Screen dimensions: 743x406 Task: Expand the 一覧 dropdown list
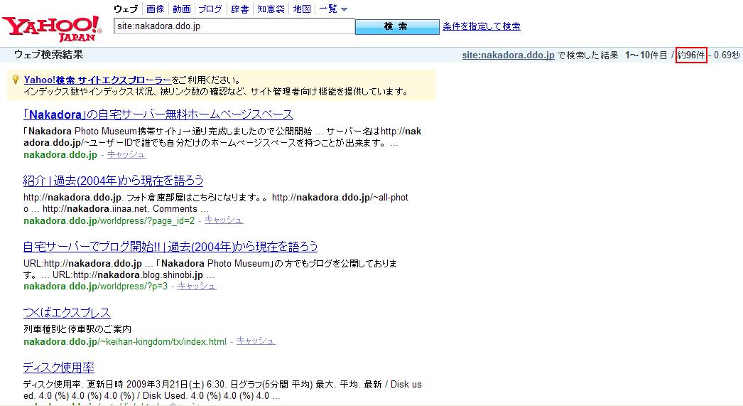[333, 9]
